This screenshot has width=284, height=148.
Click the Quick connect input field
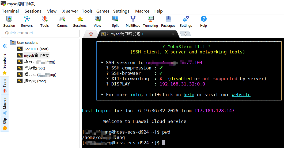(x=40, y=33)
